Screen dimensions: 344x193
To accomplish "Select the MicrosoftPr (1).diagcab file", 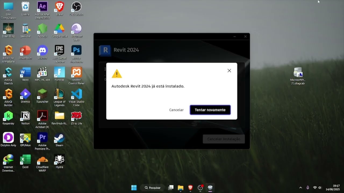I will (x=298, y=76).
